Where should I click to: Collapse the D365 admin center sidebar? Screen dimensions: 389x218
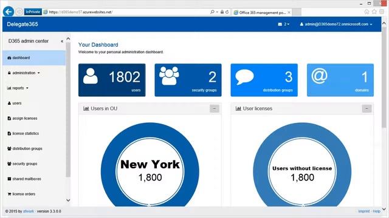point(62,41)
